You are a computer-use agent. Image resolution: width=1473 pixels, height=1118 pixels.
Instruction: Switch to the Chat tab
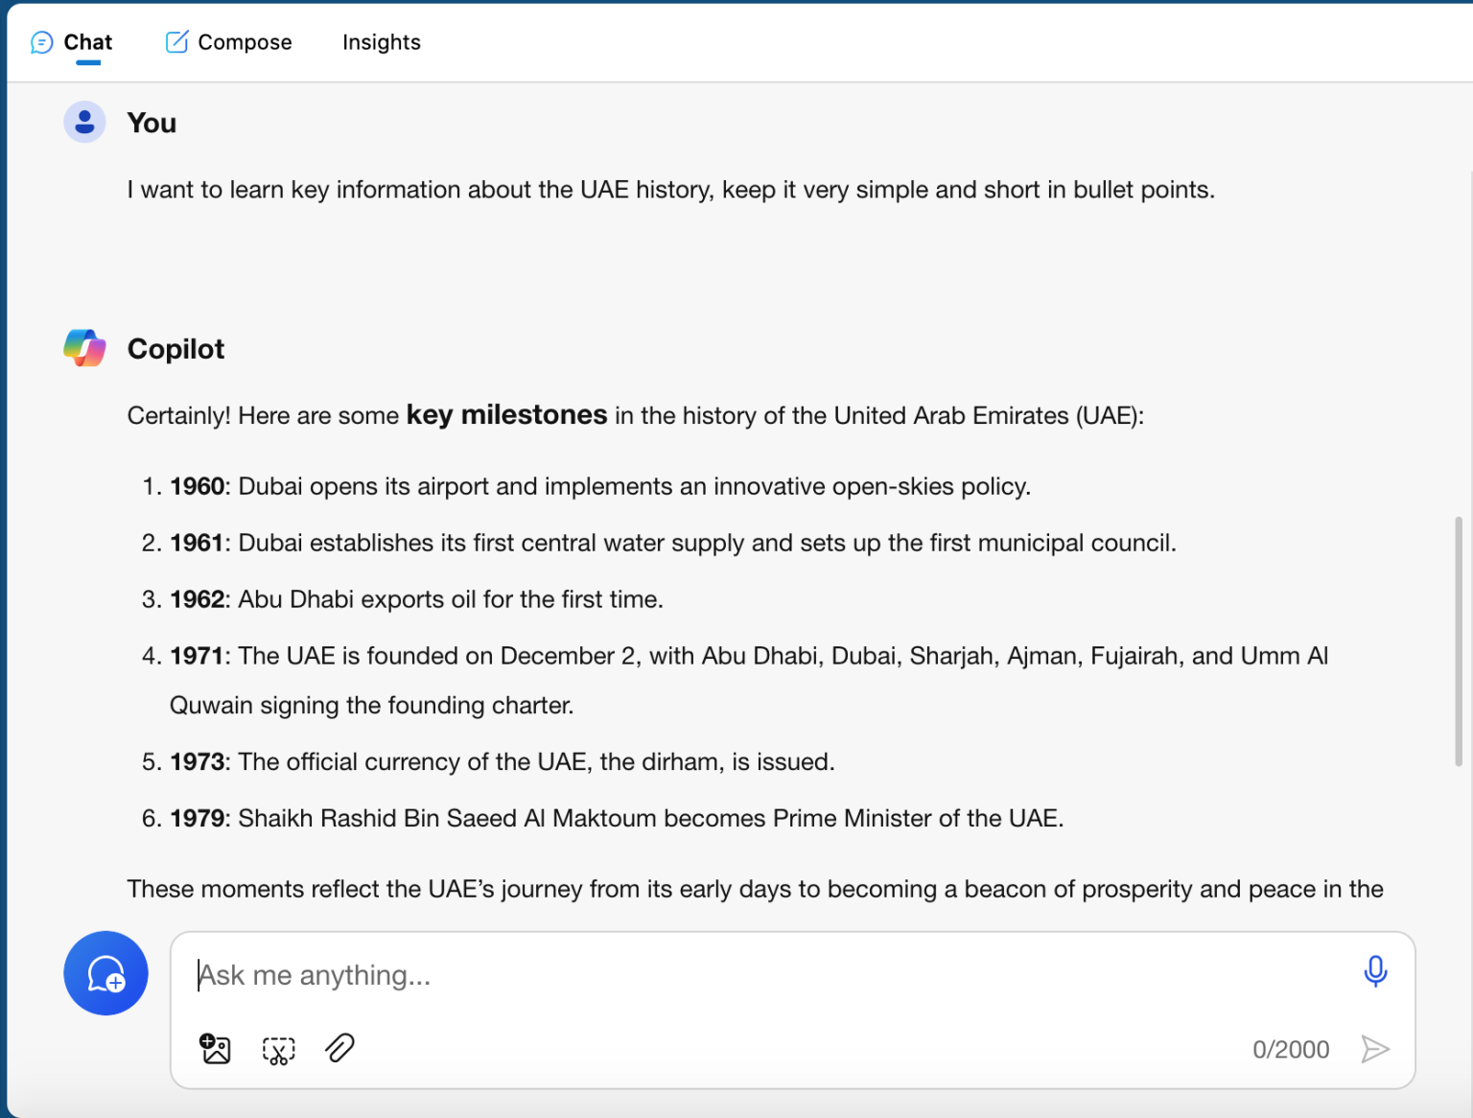click(x=73, y=42)
